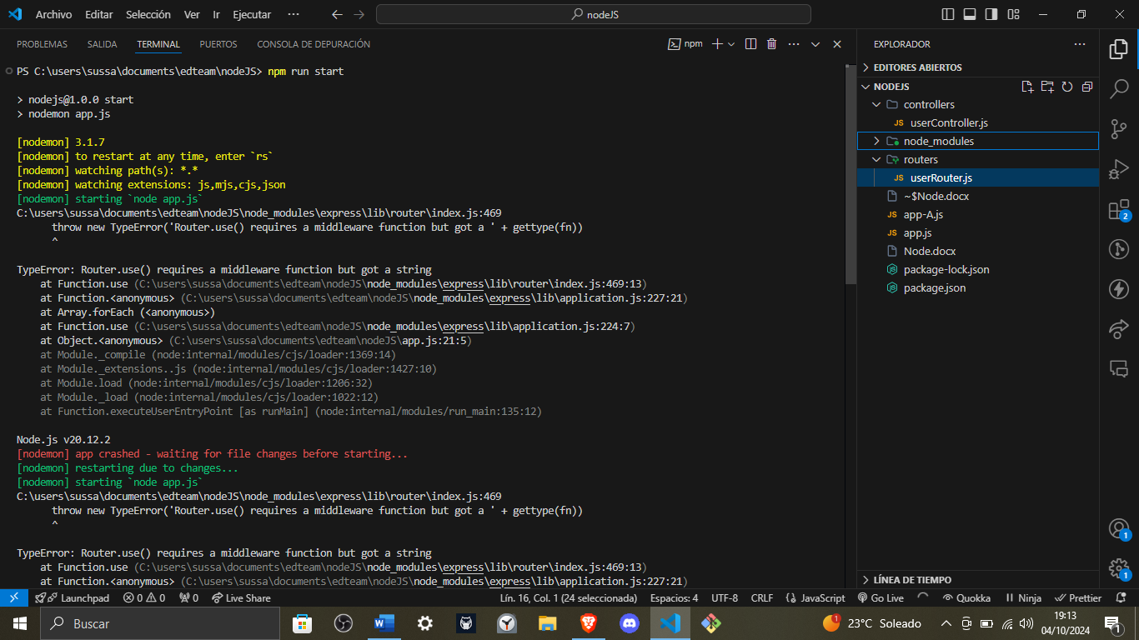Open the remote window status bar button
1139x640 pixels.
[14, 597]
